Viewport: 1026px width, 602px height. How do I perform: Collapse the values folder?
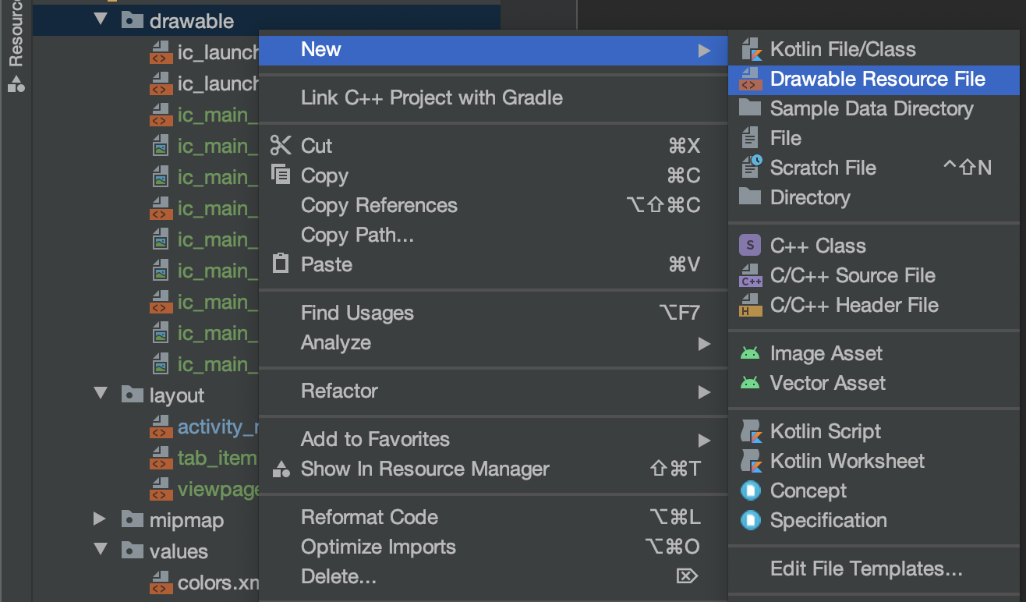101,551
